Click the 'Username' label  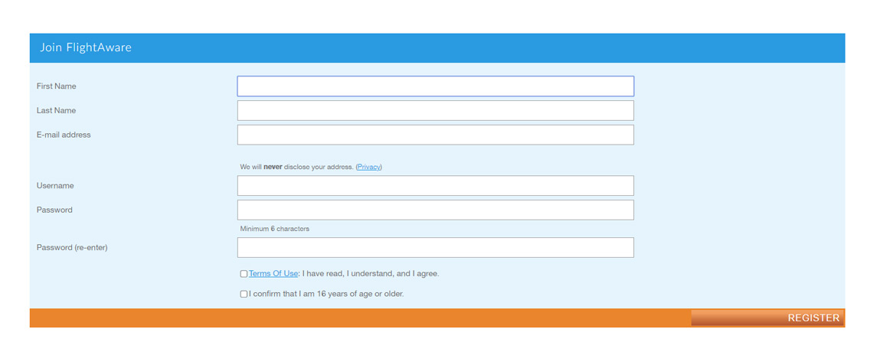pos(55,186)
